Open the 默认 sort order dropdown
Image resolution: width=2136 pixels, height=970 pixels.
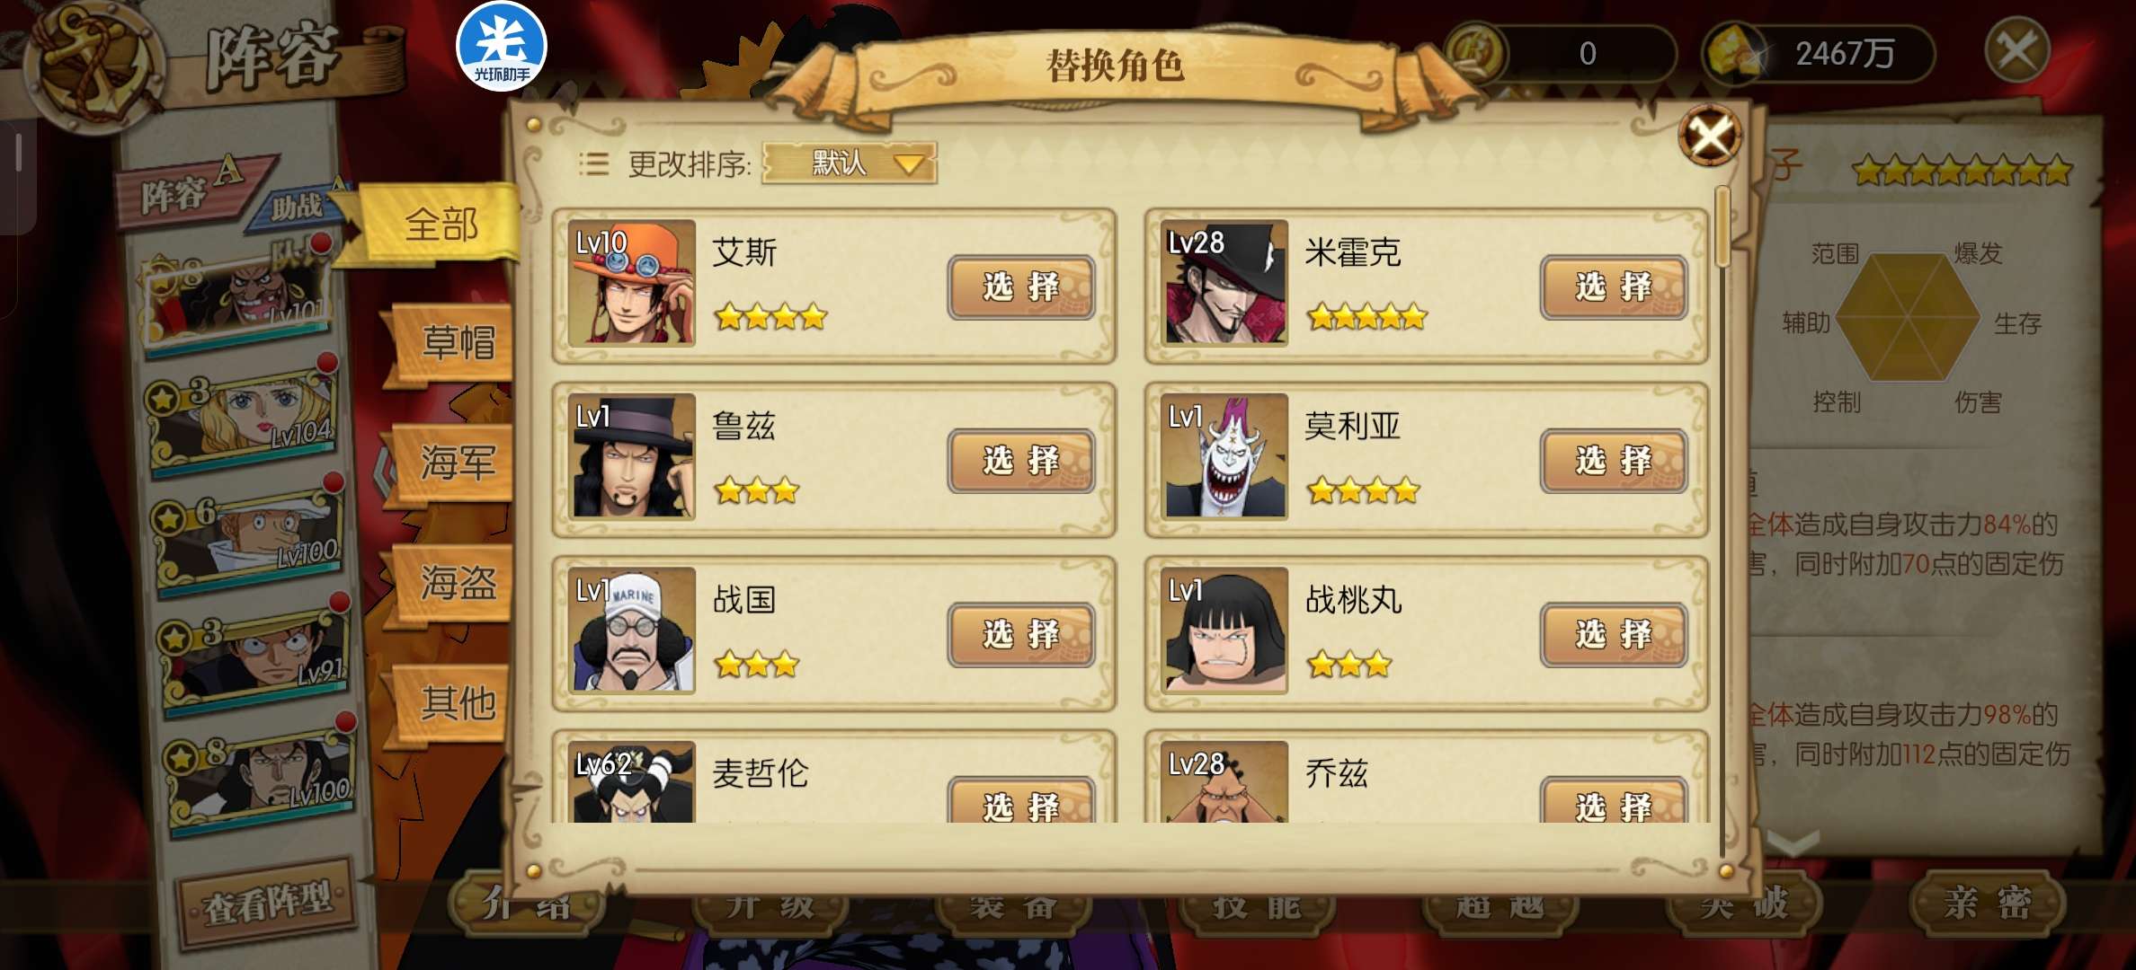click(x=849, y=163)
